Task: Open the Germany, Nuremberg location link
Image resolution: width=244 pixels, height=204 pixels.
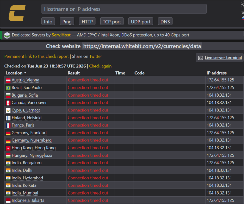Action: 32,140
